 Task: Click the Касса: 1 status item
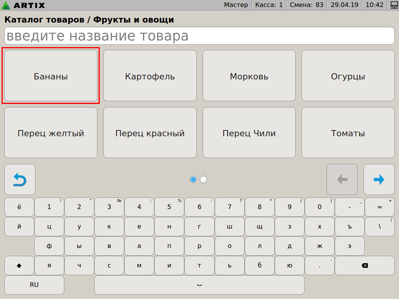point(269,5)
